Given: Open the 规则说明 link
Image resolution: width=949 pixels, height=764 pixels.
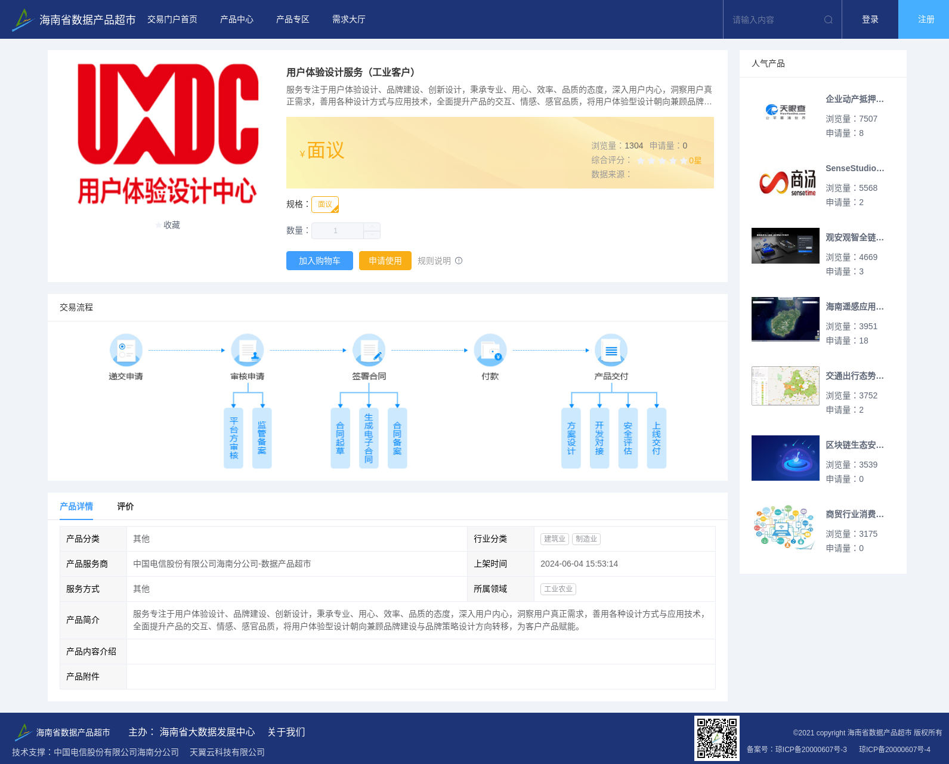Looking at the screenshot, I should (x=434, y=261).
